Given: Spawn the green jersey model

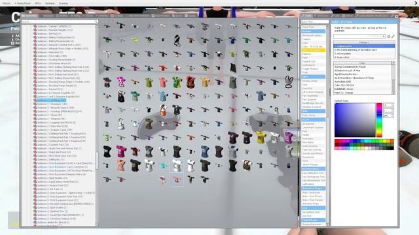Looking at the screenshot, I should (177, 82).
